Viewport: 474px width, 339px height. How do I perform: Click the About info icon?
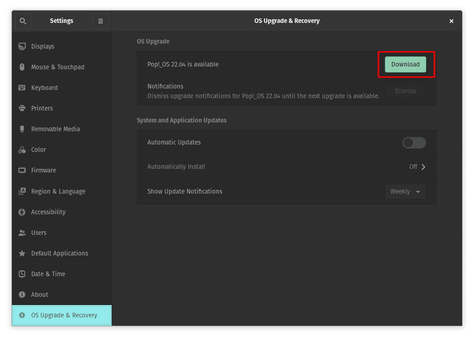coord(22,295)
